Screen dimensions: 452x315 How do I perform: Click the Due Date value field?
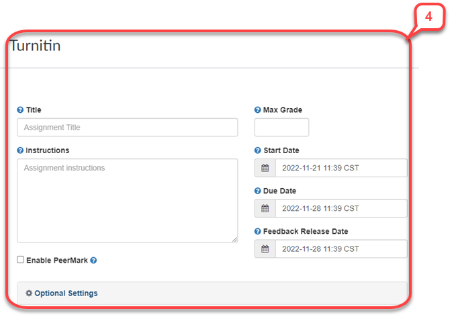coord(341,208)
